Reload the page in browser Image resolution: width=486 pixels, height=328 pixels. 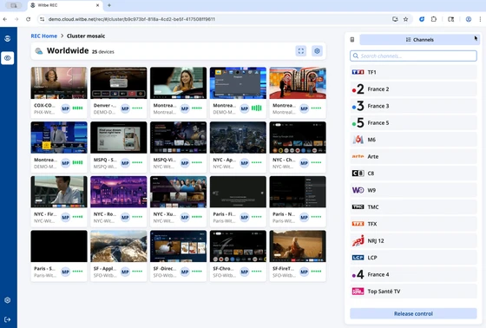(x=28, y=19)
